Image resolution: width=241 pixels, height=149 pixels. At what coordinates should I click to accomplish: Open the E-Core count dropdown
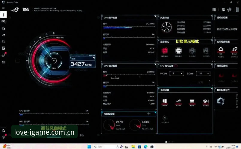coord(203,73)
